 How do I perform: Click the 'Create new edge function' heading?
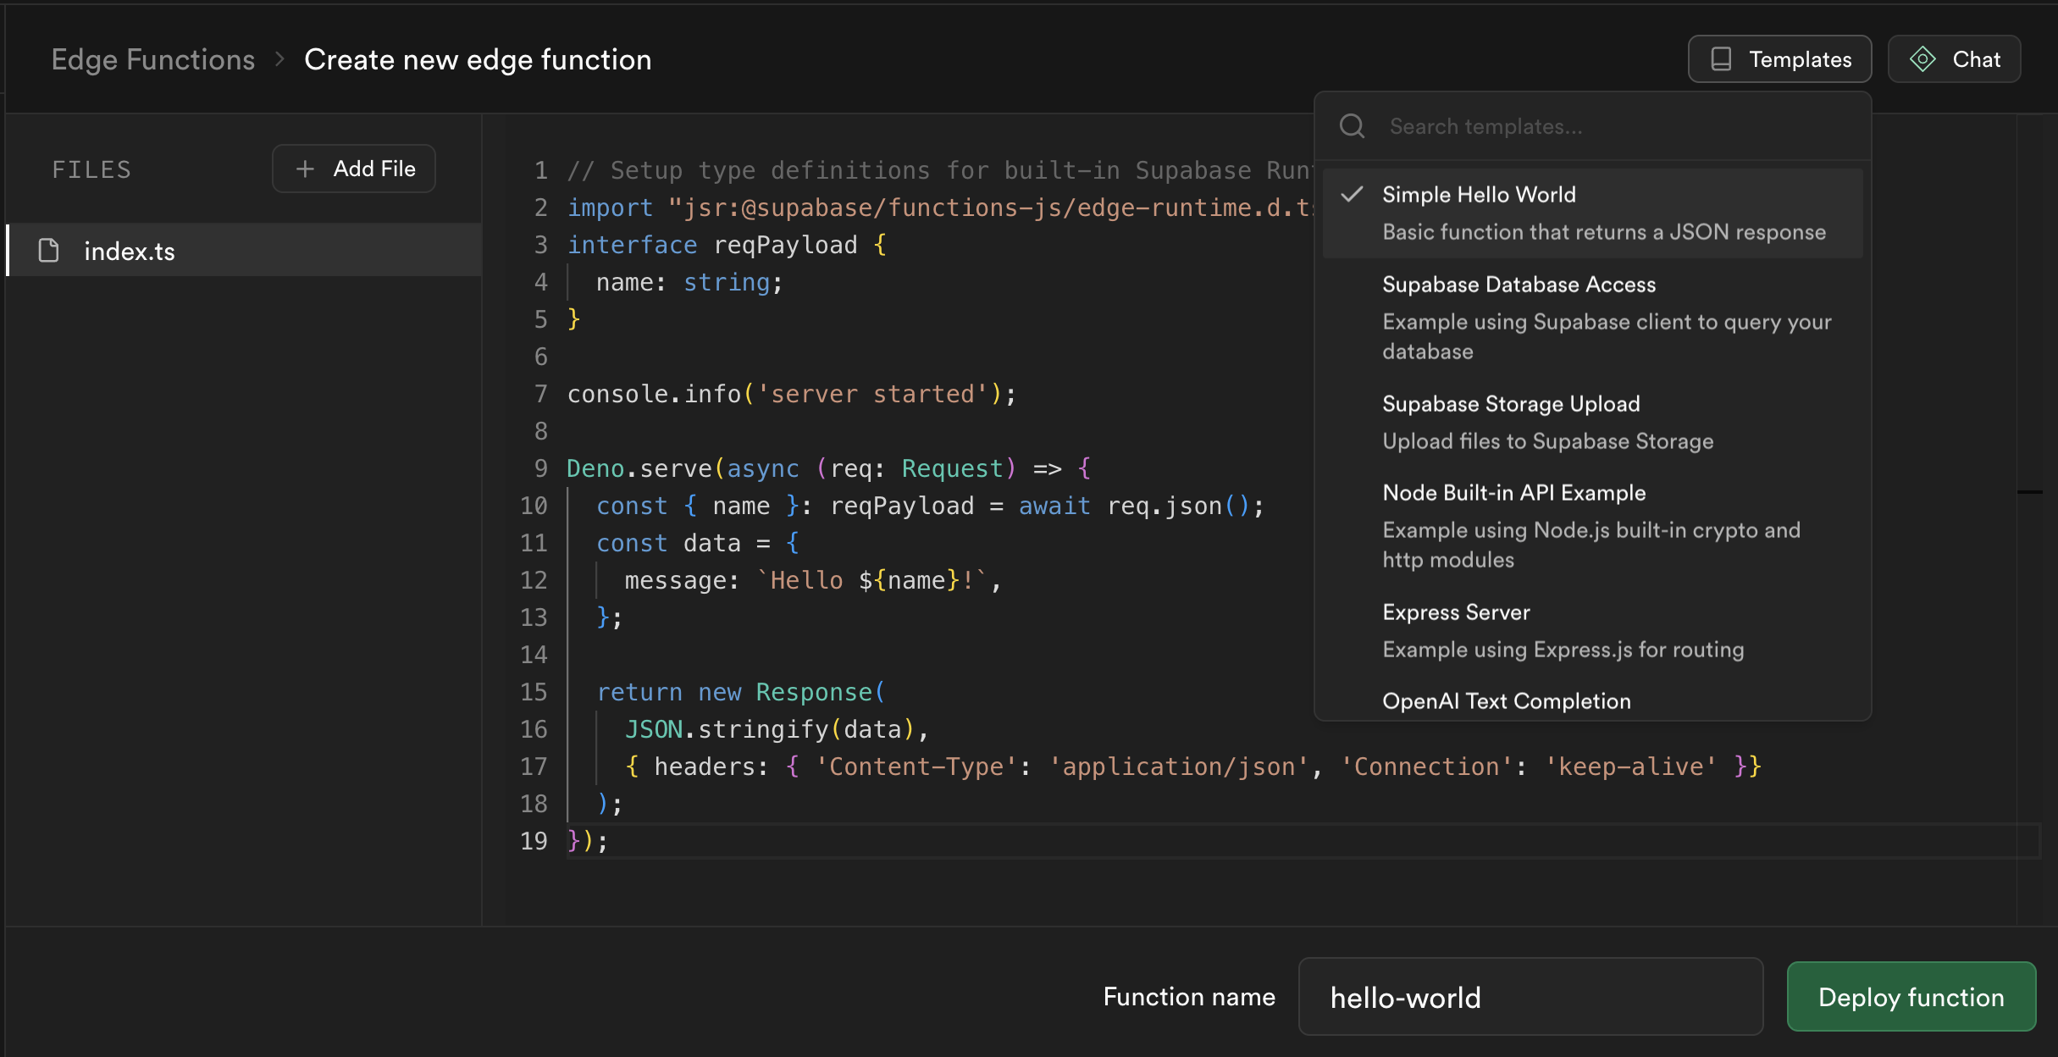click(x=478, y=59)
